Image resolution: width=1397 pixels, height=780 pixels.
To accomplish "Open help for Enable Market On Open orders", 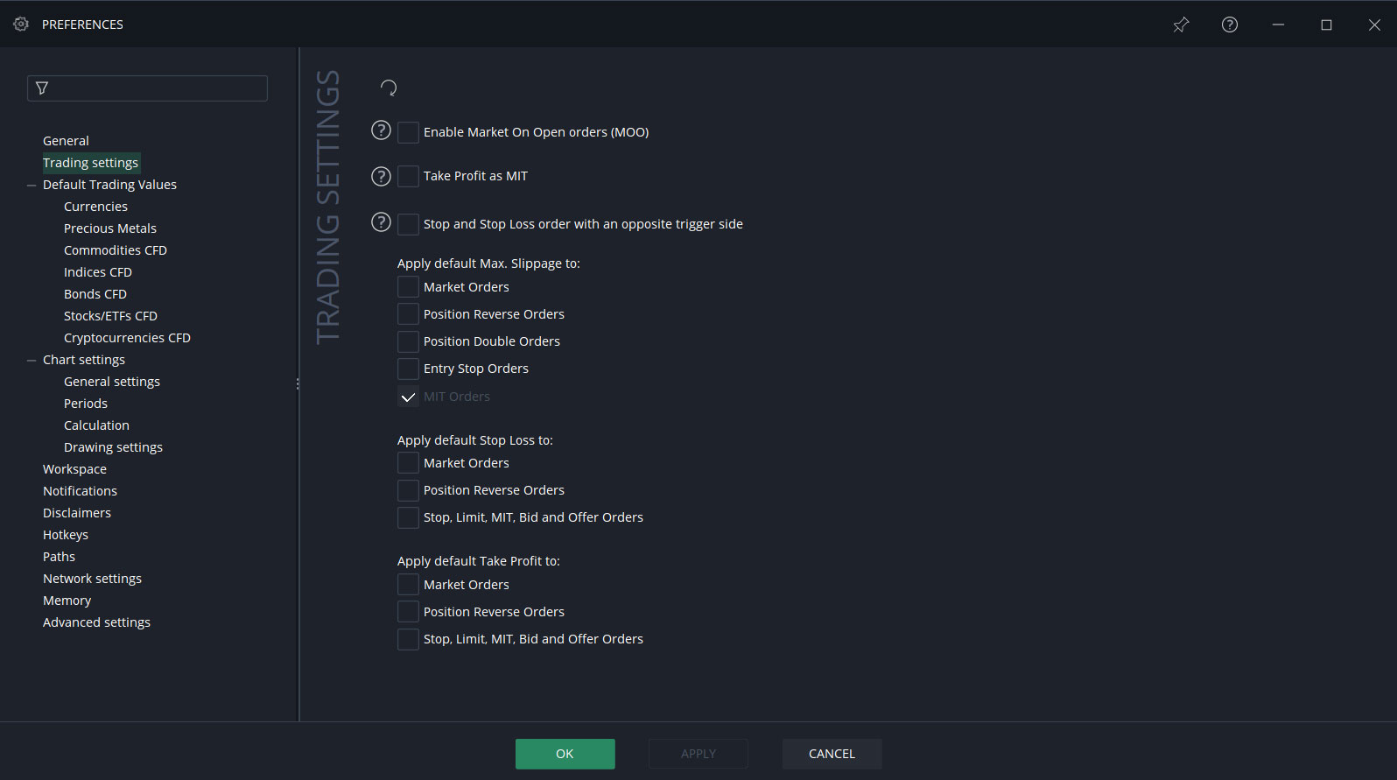I will coord(381,130).
